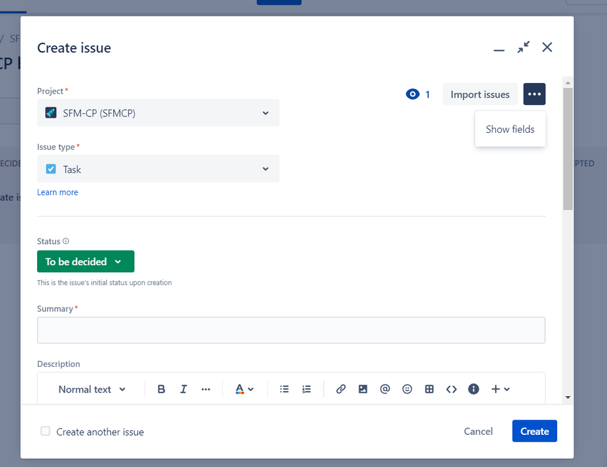Click into the Summary input field

pyautogui.click(x=291, y=331)
